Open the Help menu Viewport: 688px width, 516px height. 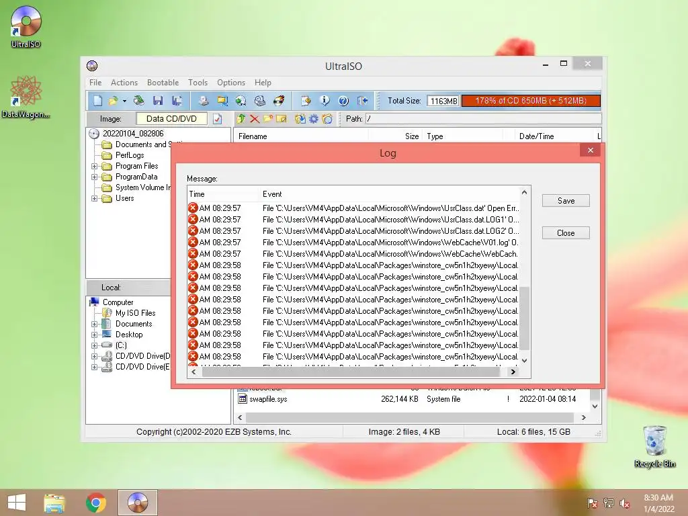263,83
